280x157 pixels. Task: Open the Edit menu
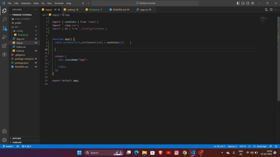[16, 3]
